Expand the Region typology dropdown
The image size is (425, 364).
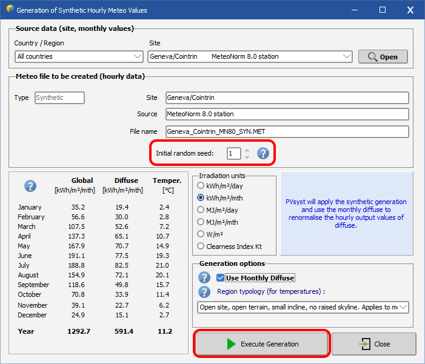click(x=403, y=307)
